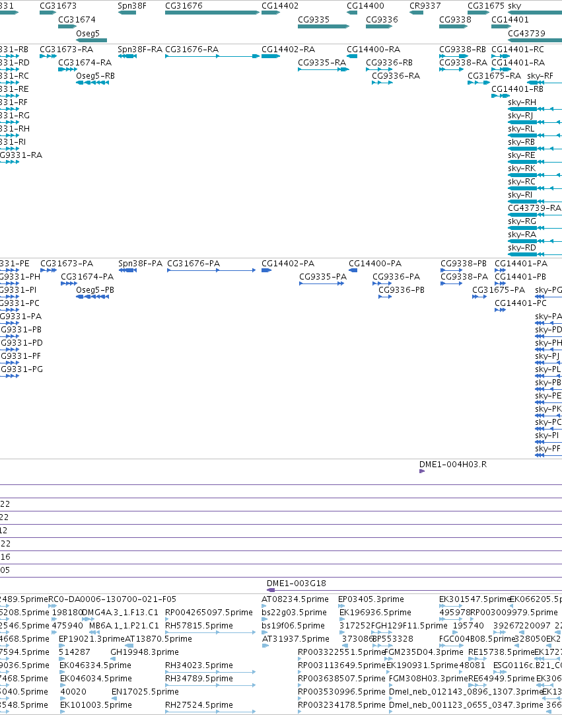Select the Oseg5 gene feature
Screen dimensions: 562x715
tap(91, 40)
